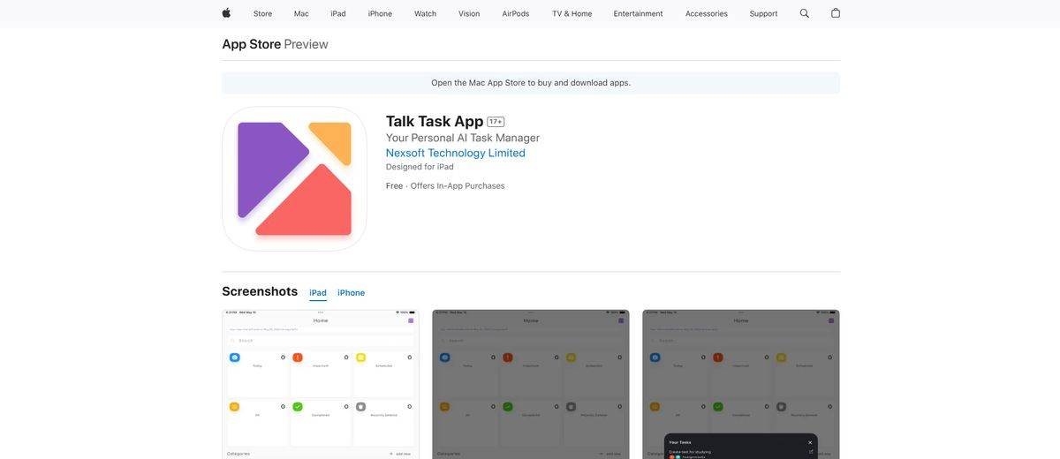
Task: Click the 'Open the Mac App Store' banner
Action: pyautogui.click(x=531, y=83)
